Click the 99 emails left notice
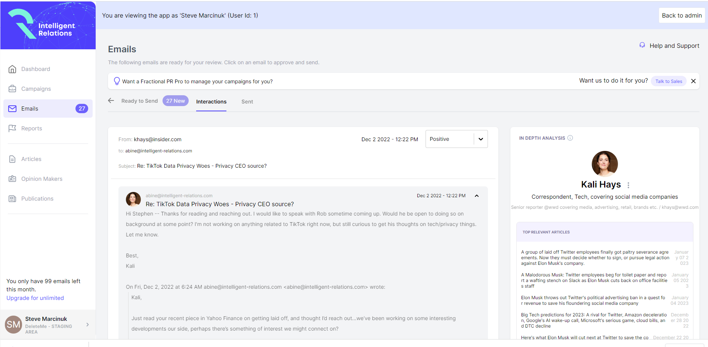This screenshot has width=708, height=347. point(43,285)
